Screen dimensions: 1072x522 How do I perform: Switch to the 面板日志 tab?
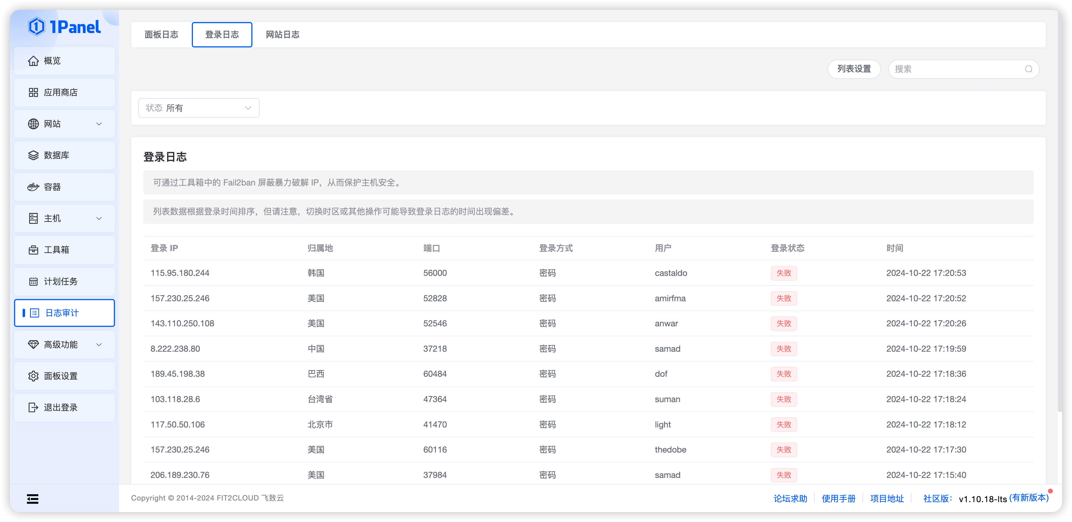[161, 34]
